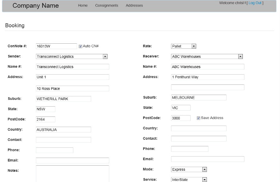Click the Notes: label
The image size is (280, 182).
point(13,170)
